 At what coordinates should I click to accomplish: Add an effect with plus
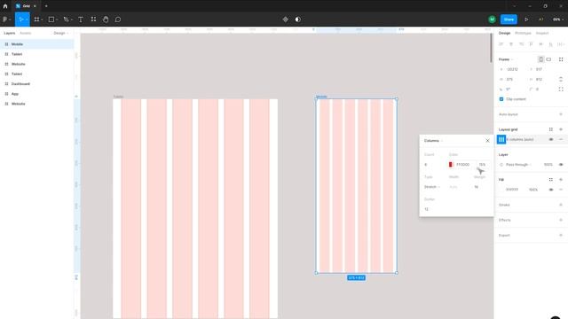(x=561, y=220)
